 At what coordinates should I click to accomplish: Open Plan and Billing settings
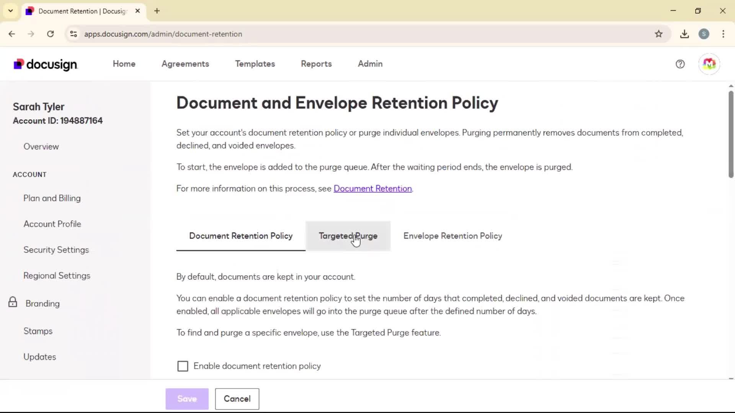click(x=52, y=198)
